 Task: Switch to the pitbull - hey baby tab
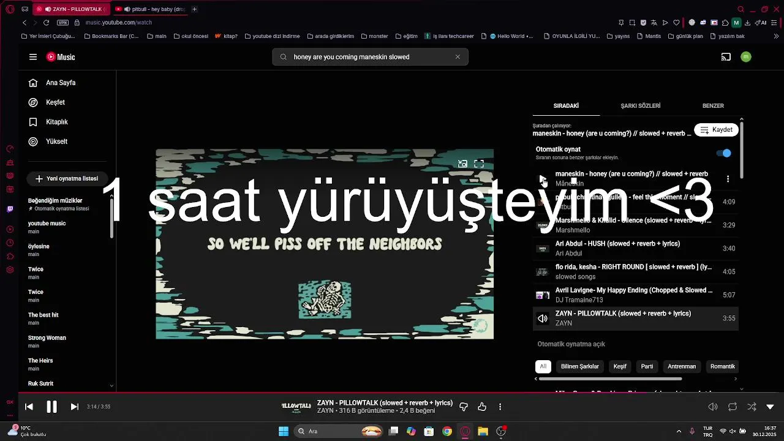pyautogui.click(x=151, y=9)
